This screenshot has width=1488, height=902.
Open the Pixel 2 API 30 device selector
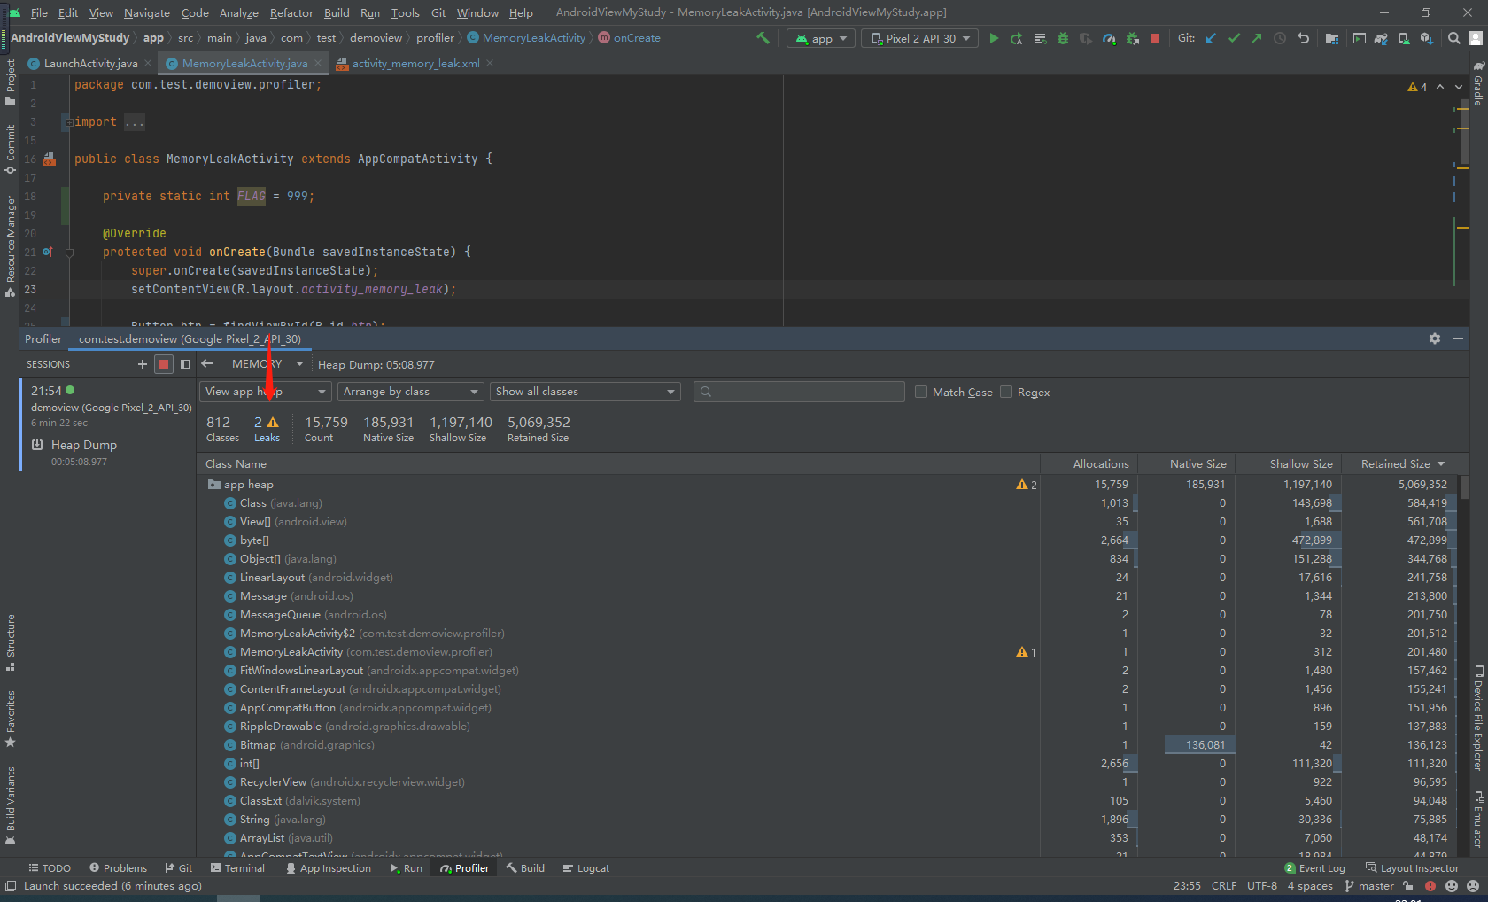click(918, 38)
